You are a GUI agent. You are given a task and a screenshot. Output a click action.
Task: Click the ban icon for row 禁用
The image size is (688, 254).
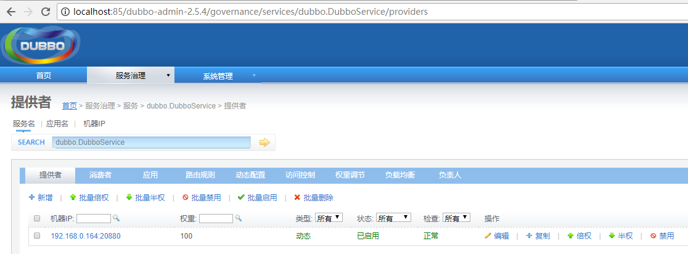click(653, 236)
